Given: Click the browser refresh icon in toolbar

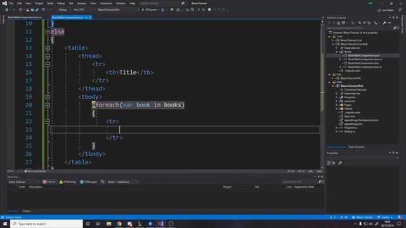Looking at the screenshot, I should click(x=163, y=10).
